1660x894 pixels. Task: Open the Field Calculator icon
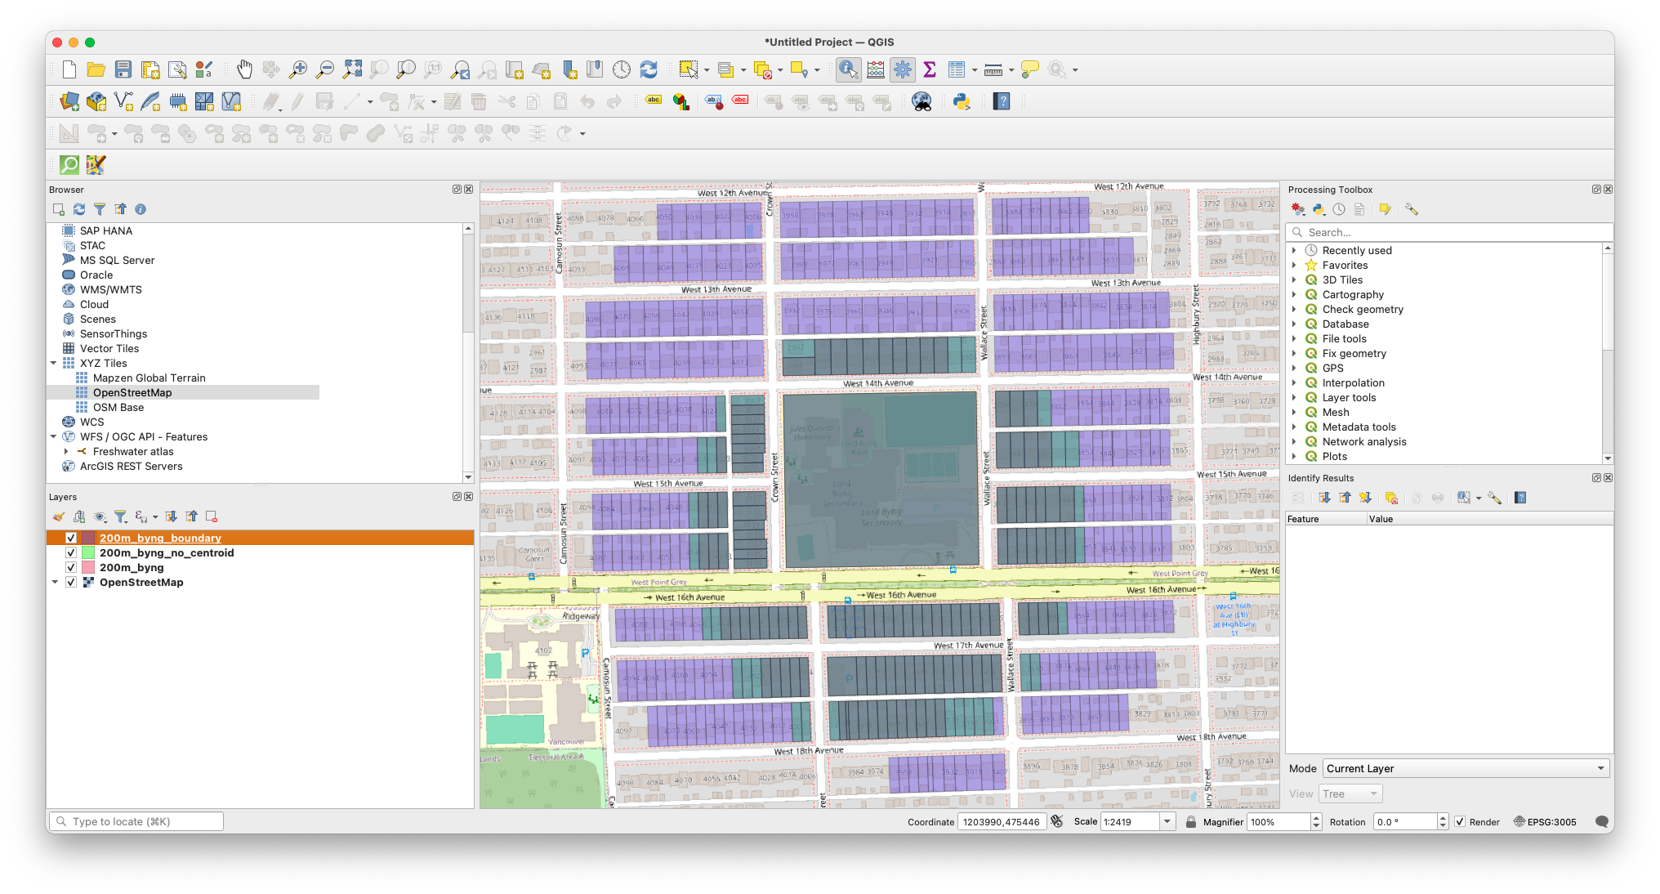(876, 69)
